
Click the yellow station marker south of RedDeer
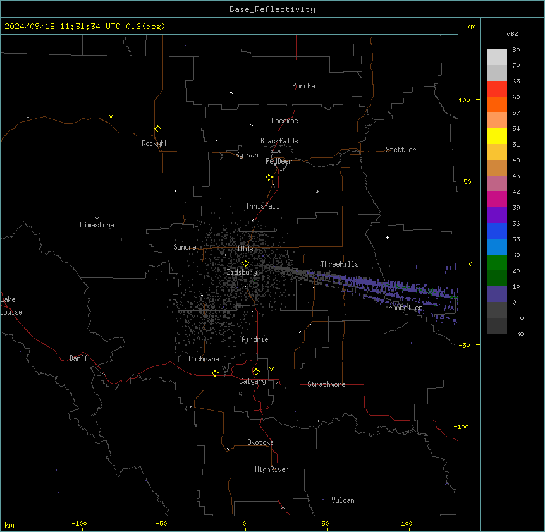click(269, 178)
